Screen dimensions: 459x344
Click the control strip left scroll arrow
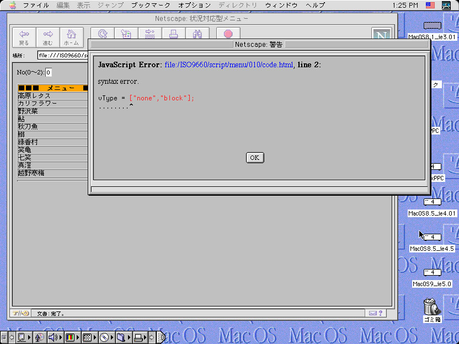click(12, 337)
